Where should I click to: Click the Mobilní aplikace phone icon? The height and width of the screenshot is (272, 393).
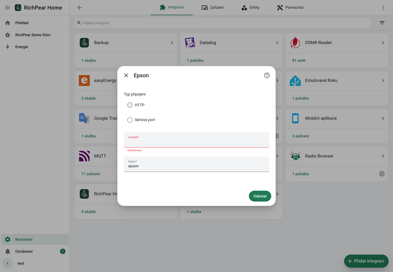[295, 118]
